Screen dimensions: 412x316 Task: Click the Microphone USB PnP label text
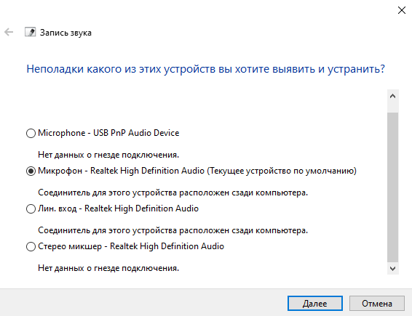pos(108,133)
